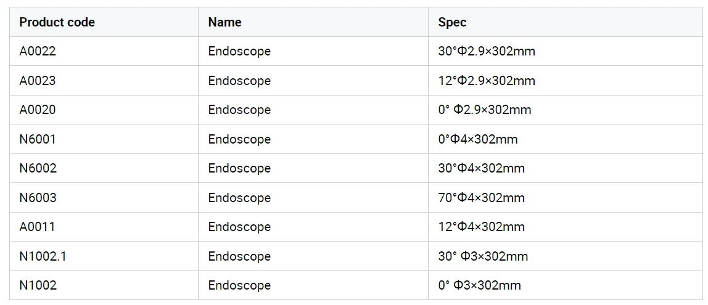Select product code N6003 cell
708x305 pixels.
coord(104,198)
